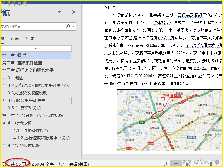This screenshot has width=223, height=167.
Task: Change language 英语(美国) in status bar
Action: click(x=79, y=164)
